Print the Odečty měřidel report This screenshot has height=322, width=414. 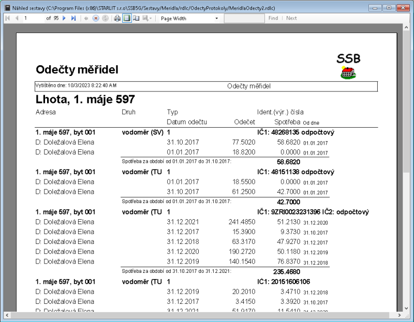click(116, 18)
